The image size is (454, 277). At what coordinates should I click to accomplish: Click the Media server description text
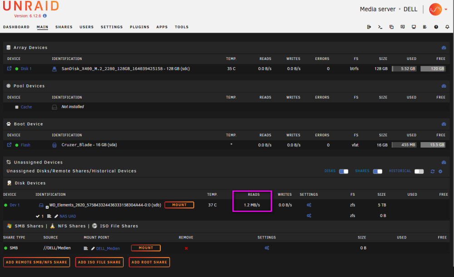coord(378,9)
